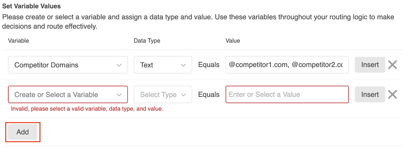Click chevron in Create or Select a Variable
Viewport: 403px width, 149px height.
[x=119, y=95]
